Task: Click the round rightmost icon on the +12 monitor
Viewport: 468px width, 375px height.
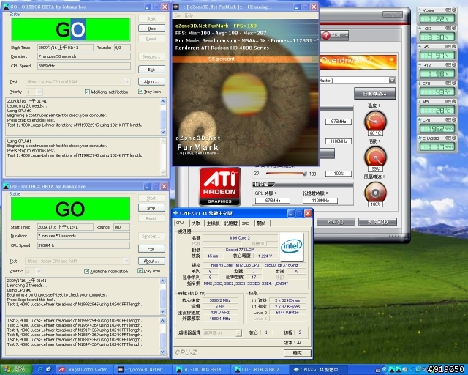Action: pyautogui.click(x=454, y=65)
